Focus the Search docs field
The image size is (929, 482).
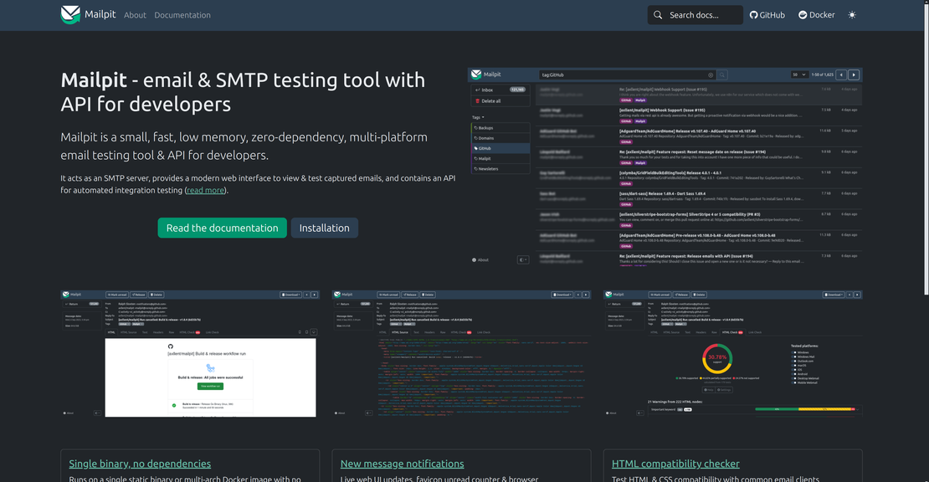pos(695,15)
